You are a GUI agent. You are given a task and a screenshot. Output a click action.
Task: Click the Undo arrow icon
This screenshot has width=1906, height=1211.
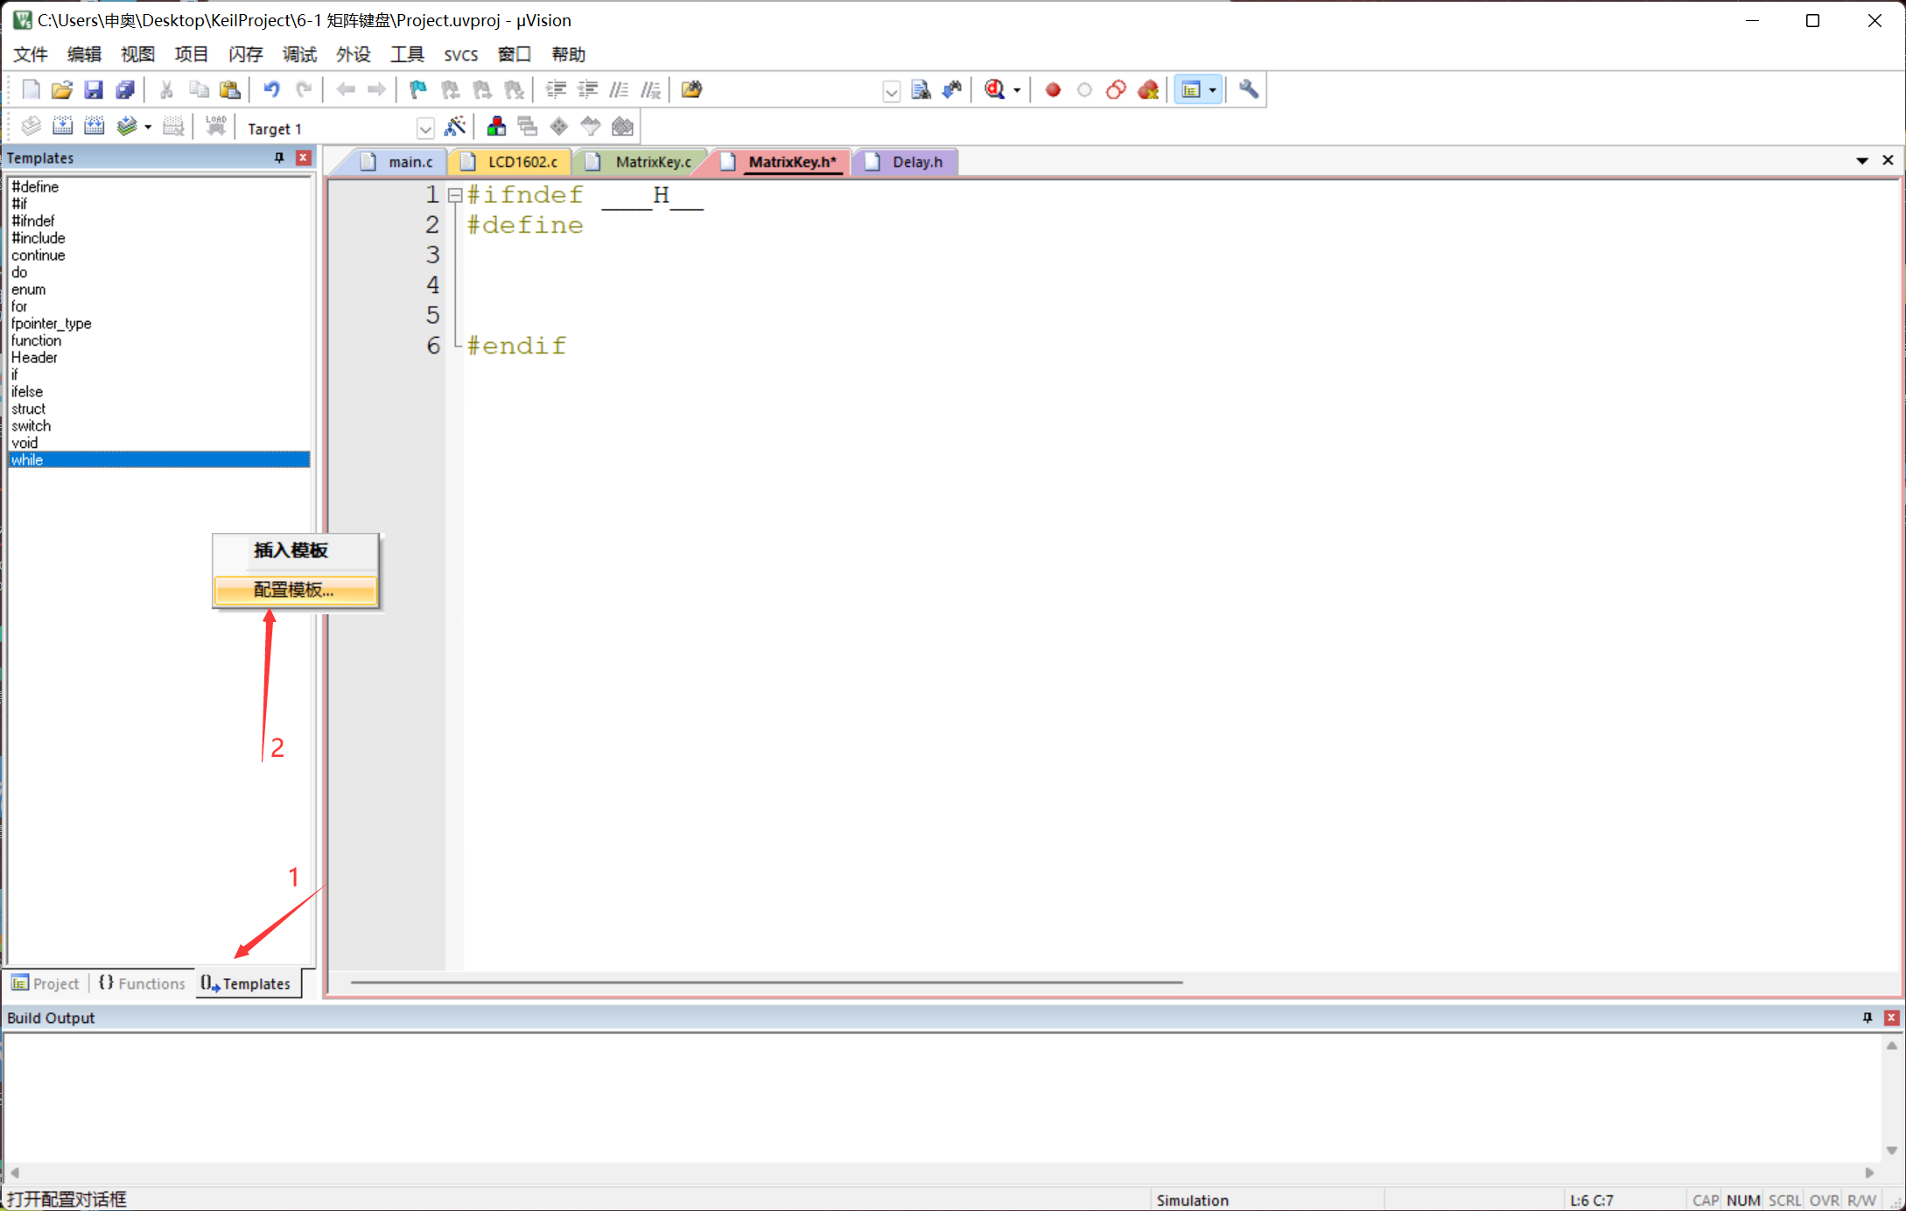tap(271, 89)
